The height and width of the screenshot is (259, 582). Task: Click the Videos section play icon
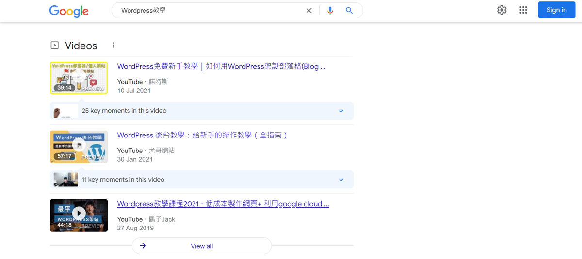pyautogui.click(x=55, y=45)
